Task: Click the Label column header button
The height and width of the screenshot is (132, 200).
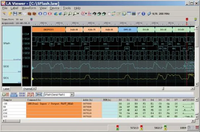Action: (x=6, y=89)
